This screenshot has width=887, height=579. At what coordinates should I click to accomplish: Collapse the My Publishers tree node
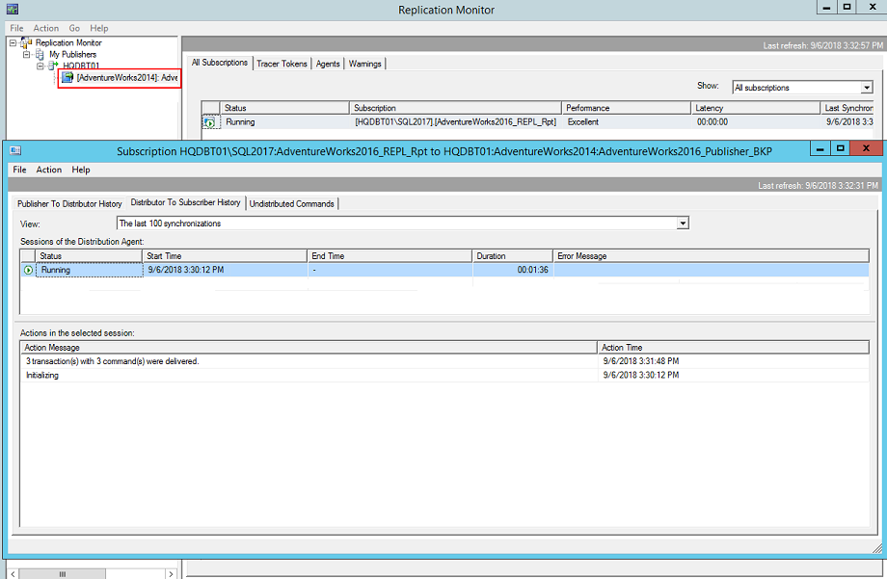click(26, 55)
